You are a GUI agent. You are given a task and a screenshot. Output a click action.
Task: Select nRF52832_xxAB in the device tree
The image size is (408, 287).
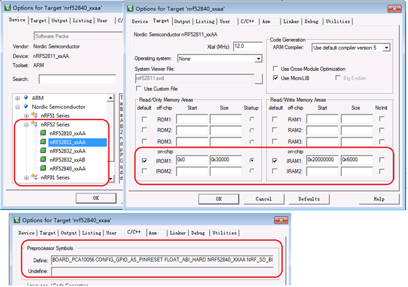pyautogui.click(x=68, y=160)
